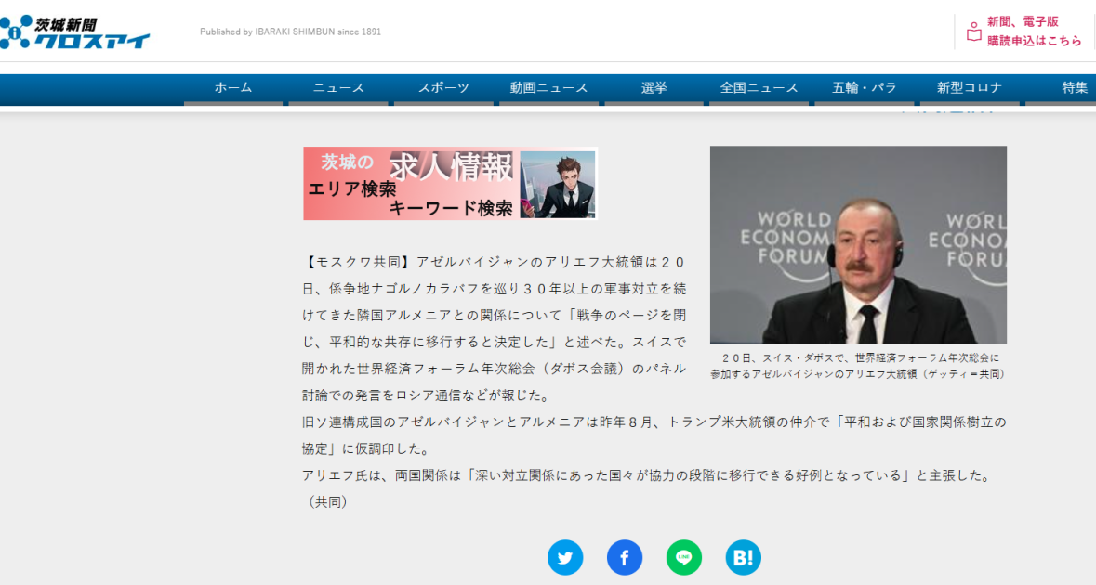Click the 茨城の求人情報 banner ad
This screenshot has height=585, width=1096.
(x=450, y=184)
